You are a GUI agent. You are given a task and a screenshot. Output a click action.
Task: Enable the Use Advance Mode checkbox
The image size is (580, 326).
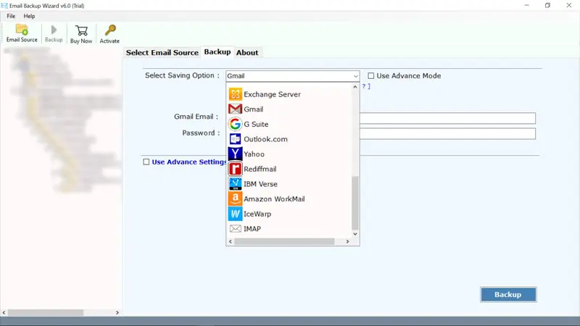(371, 76)
